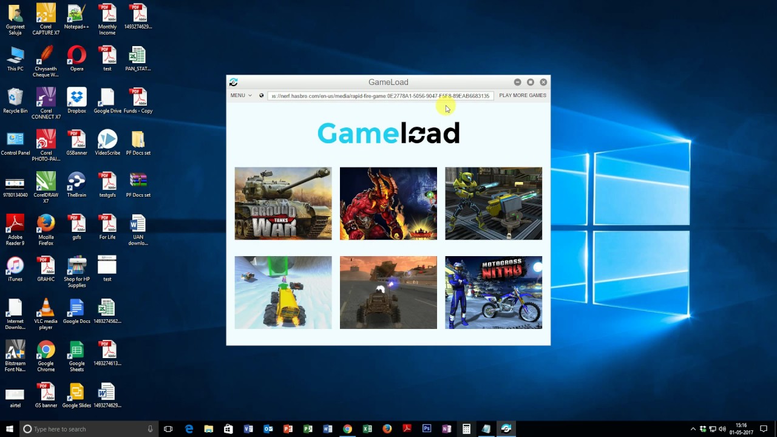777x437 pixels.
Task: Open the yellow robot game thumbnail
Action: point(494,203)
